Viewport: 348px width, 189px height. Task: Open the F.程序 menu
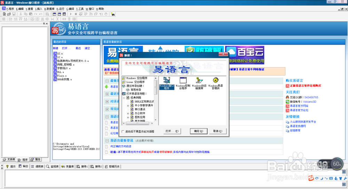(x=10, y=9)
